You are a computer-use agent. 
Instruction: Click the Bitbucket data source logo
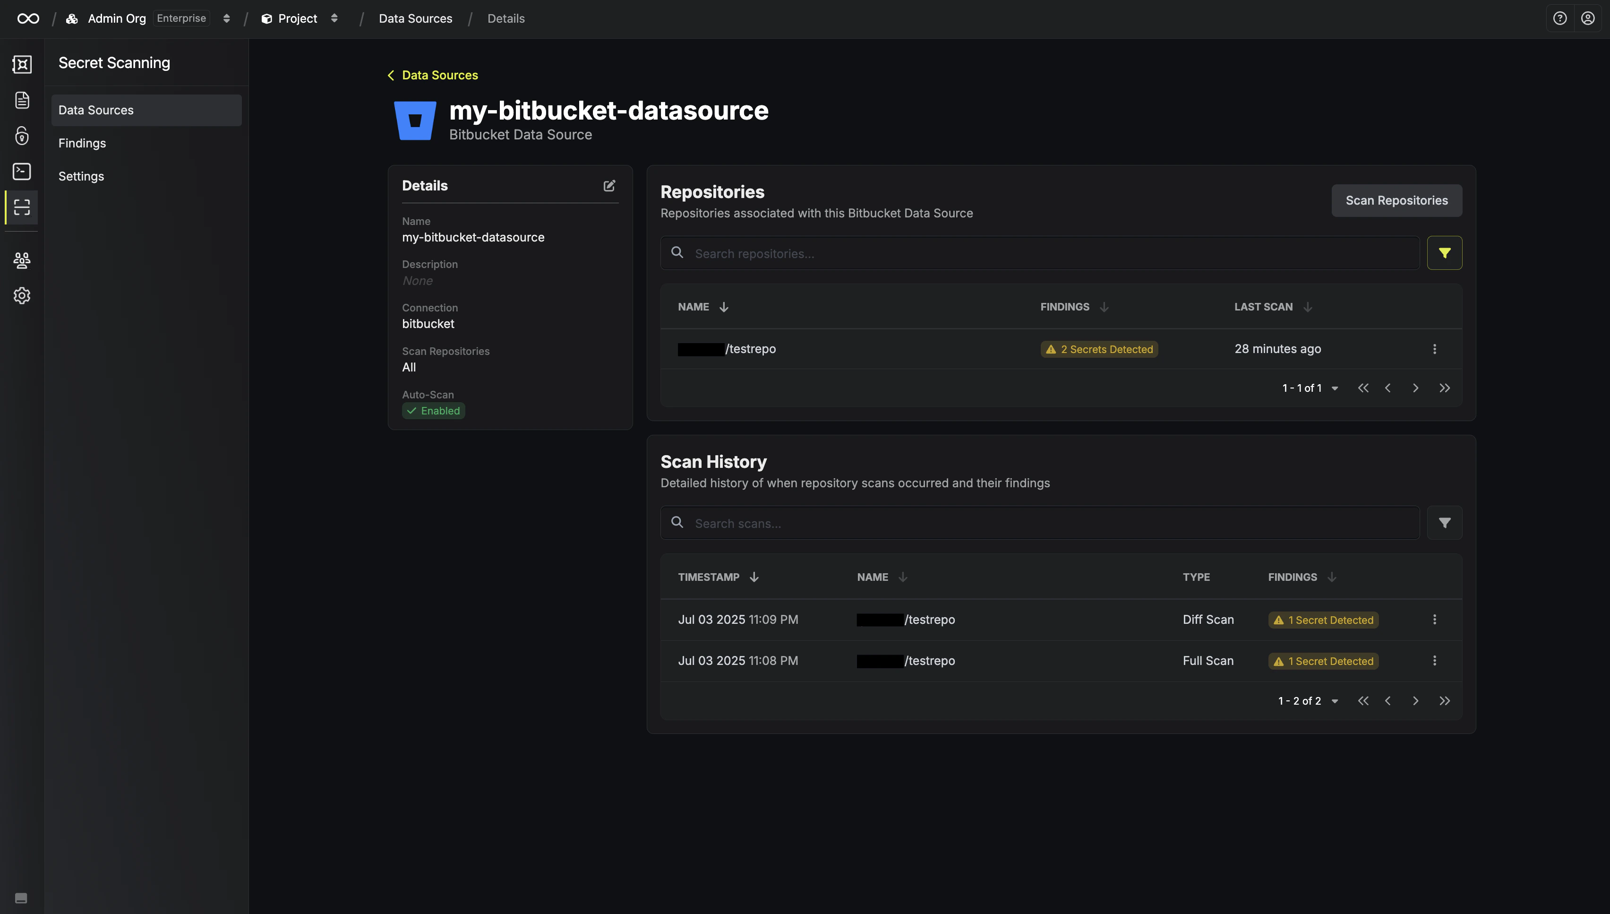(x=415, y=121)
